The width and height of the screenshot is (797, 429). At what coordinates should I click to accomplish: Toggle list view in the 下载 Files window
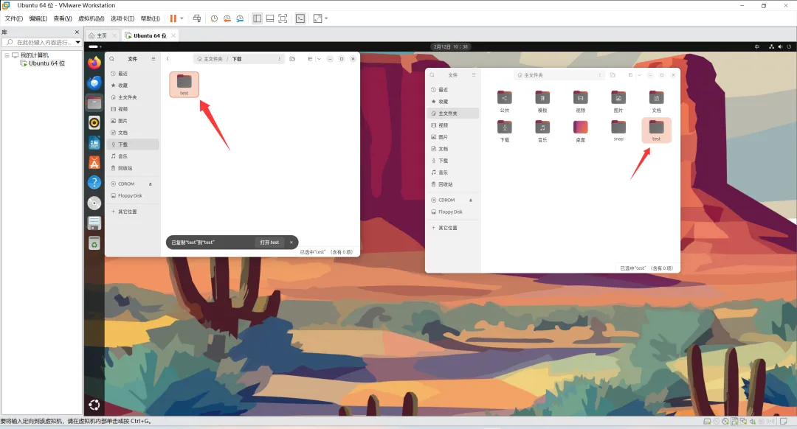[x=310, y=59]
